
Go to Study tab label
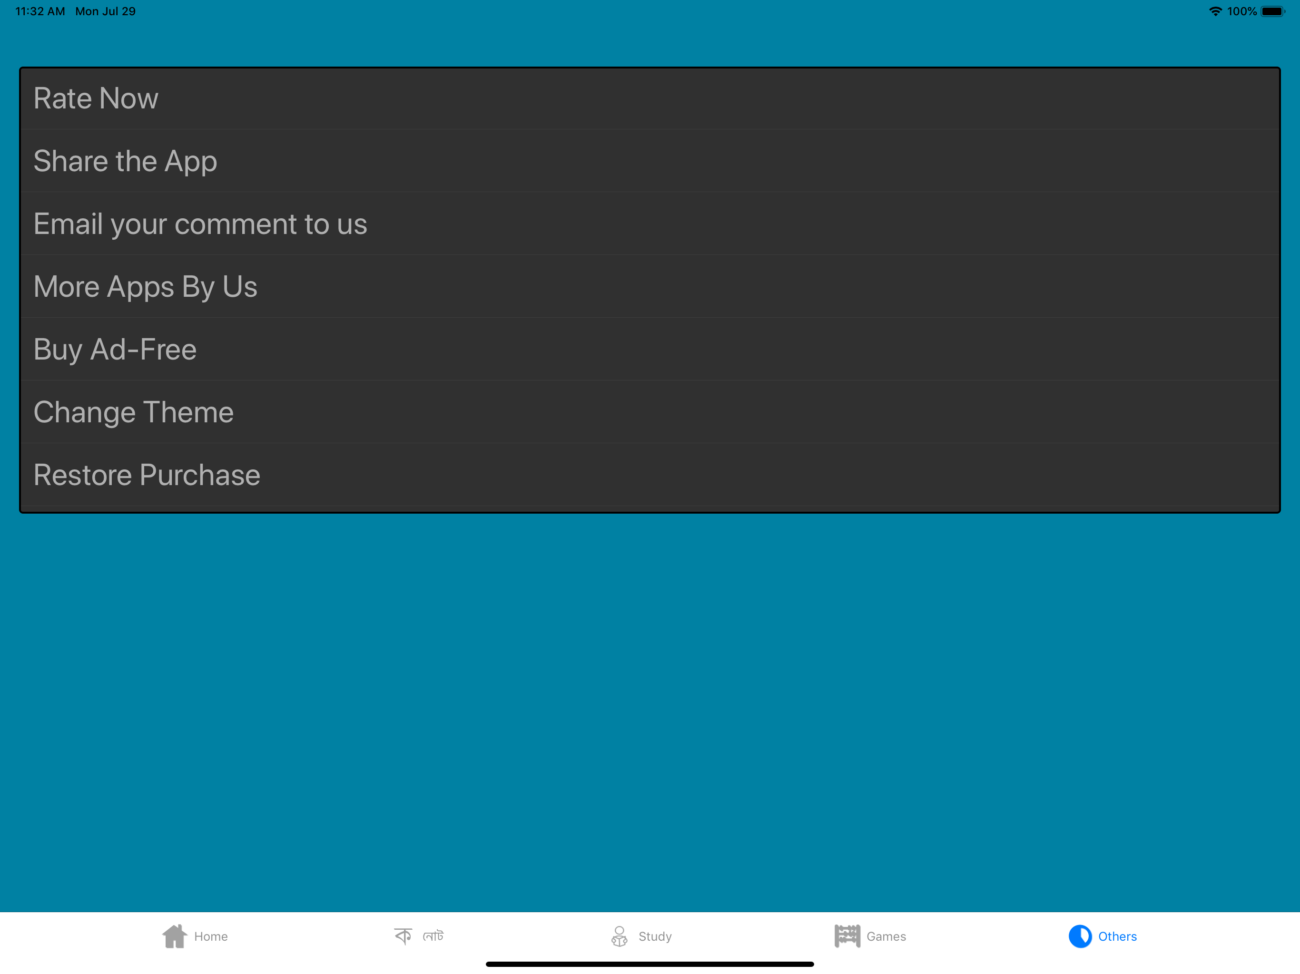(655, 936)
